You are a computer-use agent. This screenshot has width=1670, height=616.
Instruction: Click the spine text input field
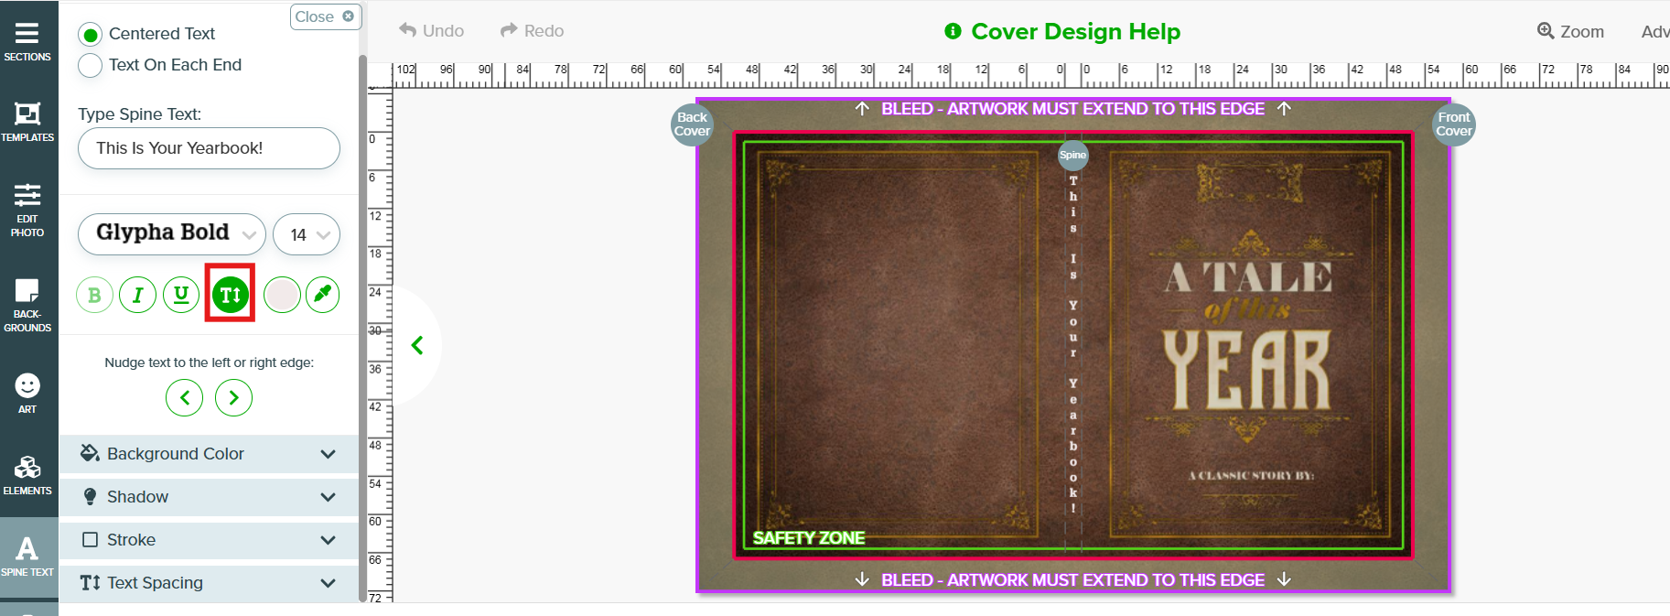209,148
